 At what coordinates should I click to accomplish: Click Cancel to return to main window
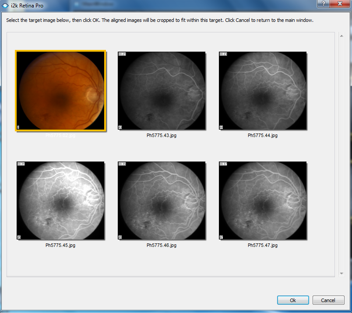[x=328, y=300]
